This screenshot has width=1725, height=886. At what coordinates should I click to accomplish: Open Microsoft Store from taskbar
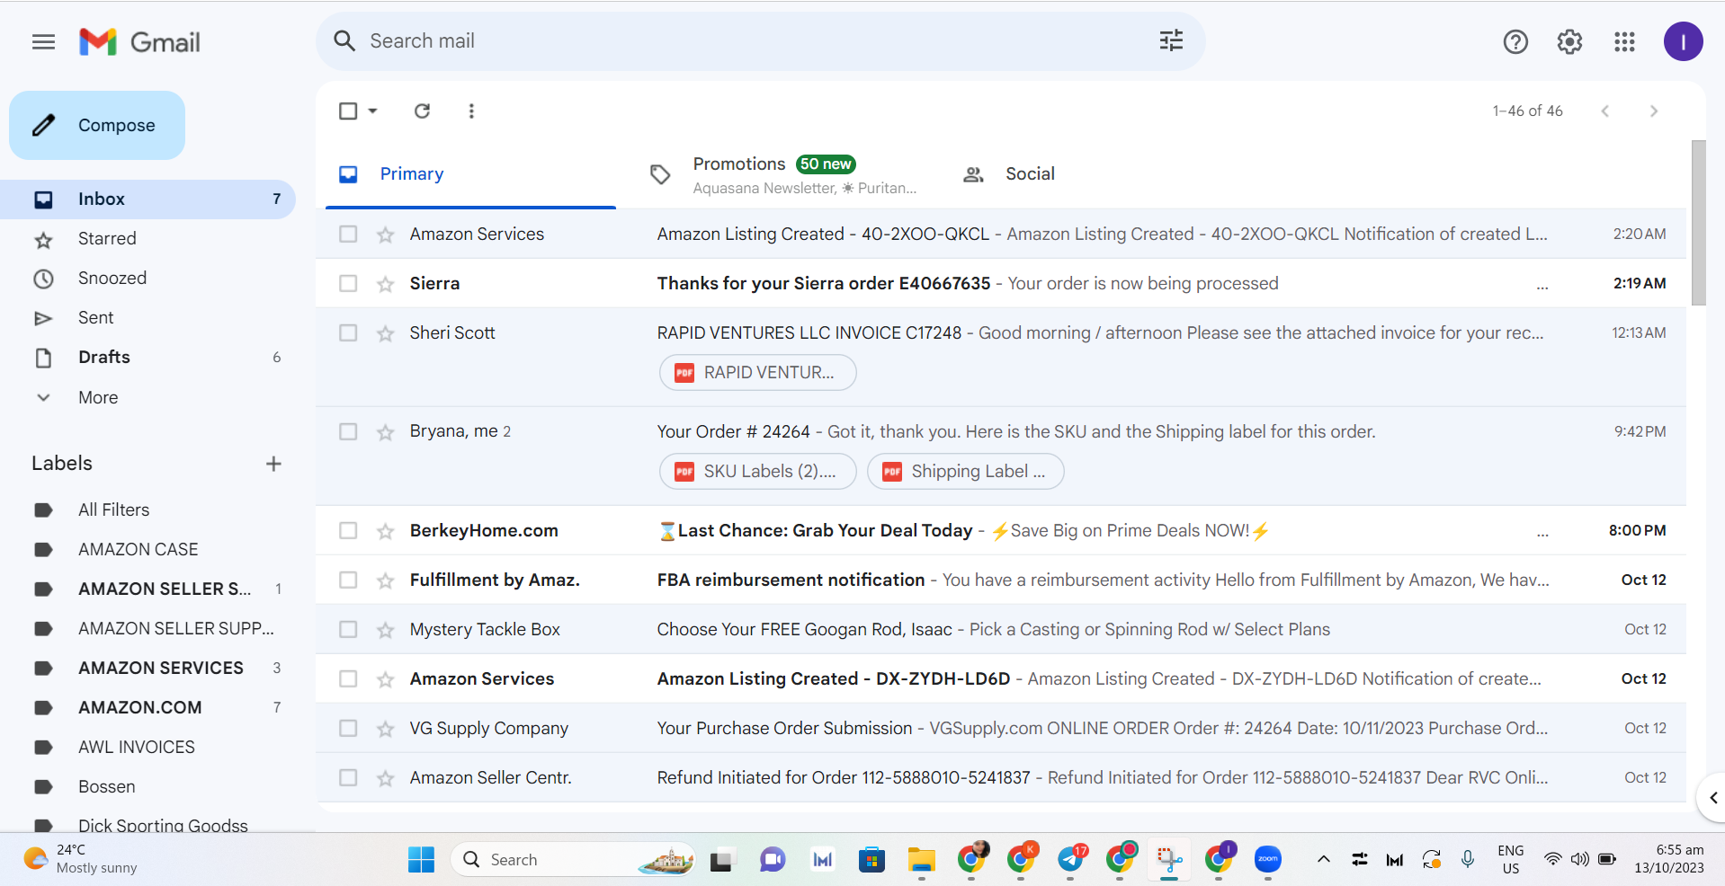pos(871,860)
